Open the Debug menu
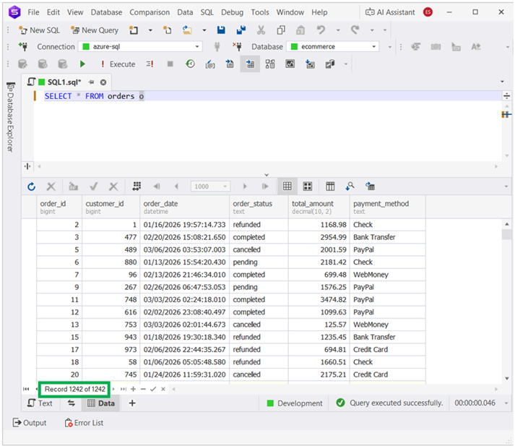The height and width of the screenshot is (446, 515). pos(232,12)
